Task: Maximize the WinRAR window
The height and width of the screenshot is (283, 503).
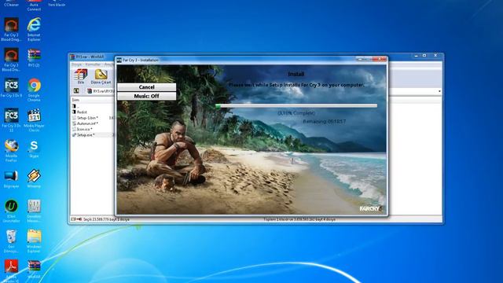Action: click(424, 56)
